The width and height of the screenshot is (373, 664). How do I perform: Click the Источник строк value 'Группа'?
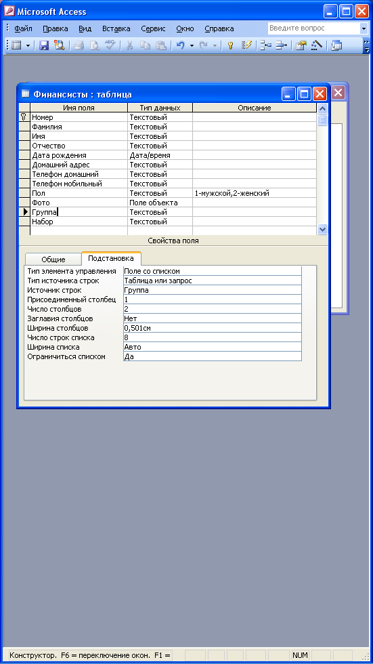(x=213, y=290)
